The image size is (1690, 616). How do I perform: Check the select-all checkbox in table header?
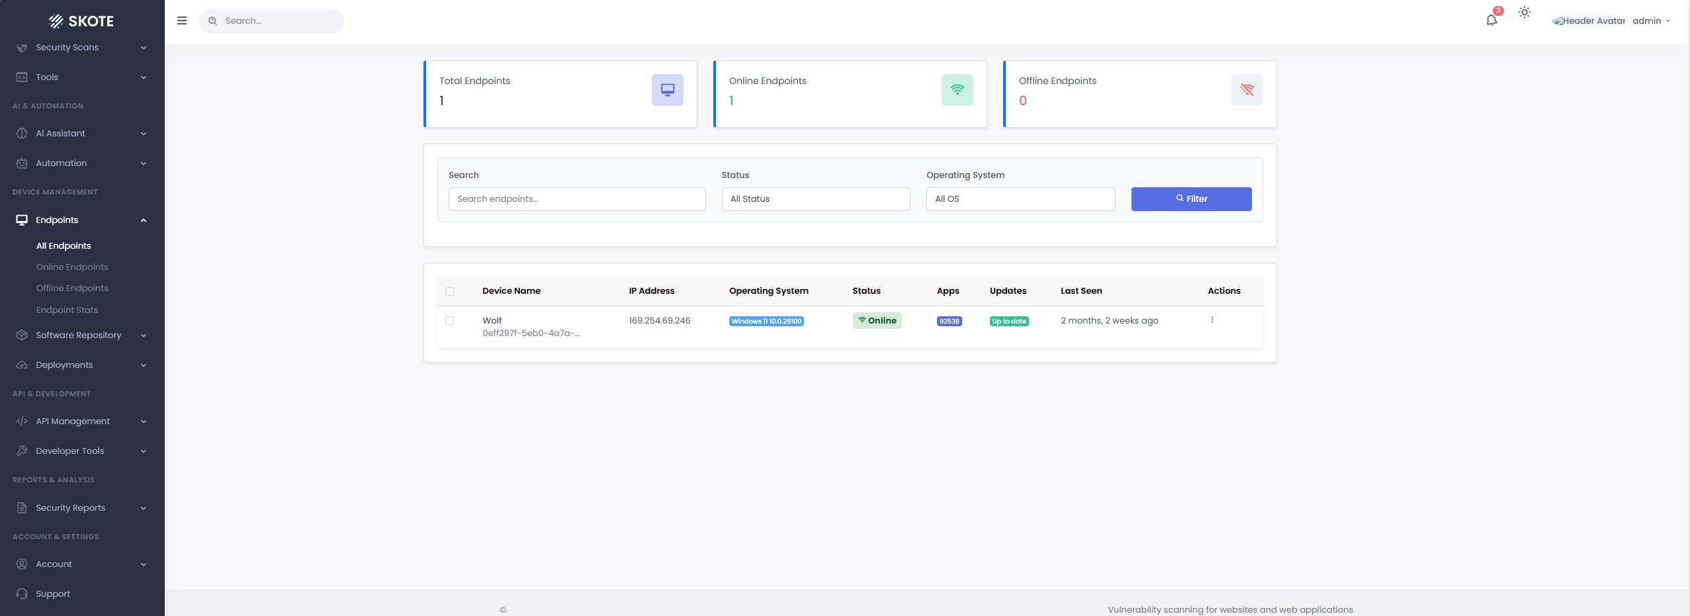click(450, 291)
